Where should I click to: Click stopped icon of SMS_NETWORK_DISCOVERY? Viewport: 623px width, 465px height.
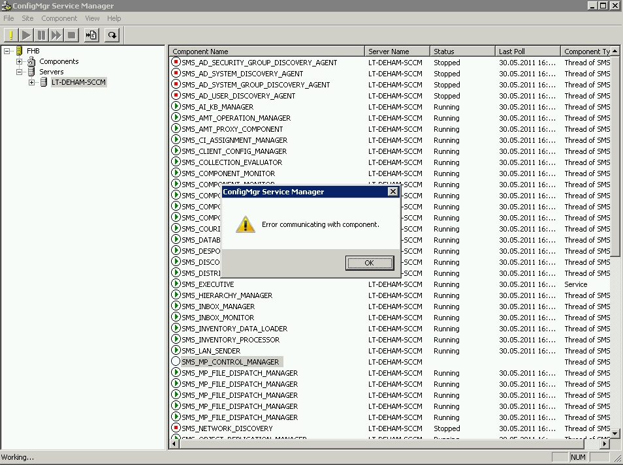tap(176, 428)
